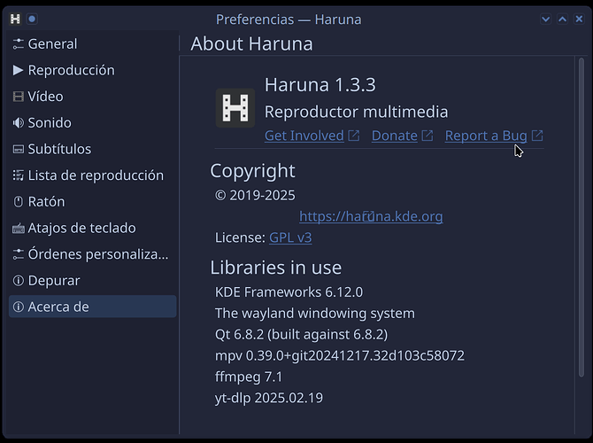Close the Preferencias window

(579, 19)
